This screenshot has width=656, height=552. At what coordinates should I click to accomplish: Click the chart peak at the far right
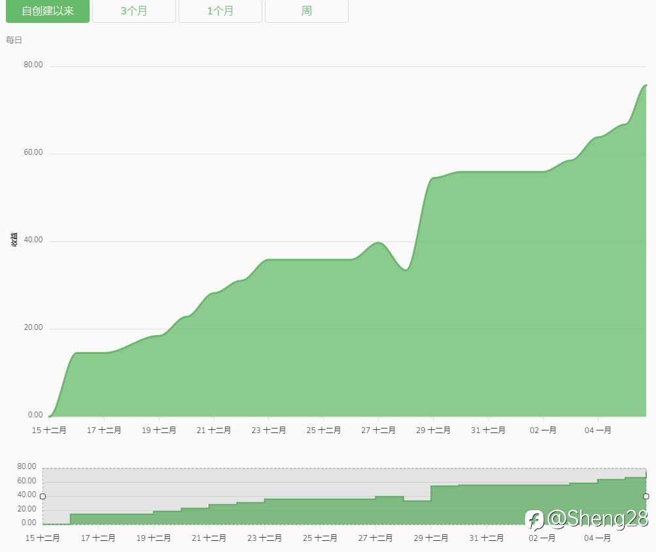645,85
